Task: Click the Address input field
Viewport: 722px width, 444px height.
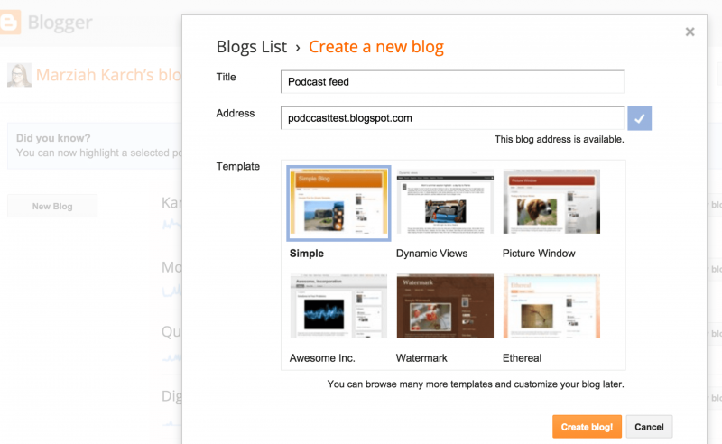Action: tap(452, 118)
